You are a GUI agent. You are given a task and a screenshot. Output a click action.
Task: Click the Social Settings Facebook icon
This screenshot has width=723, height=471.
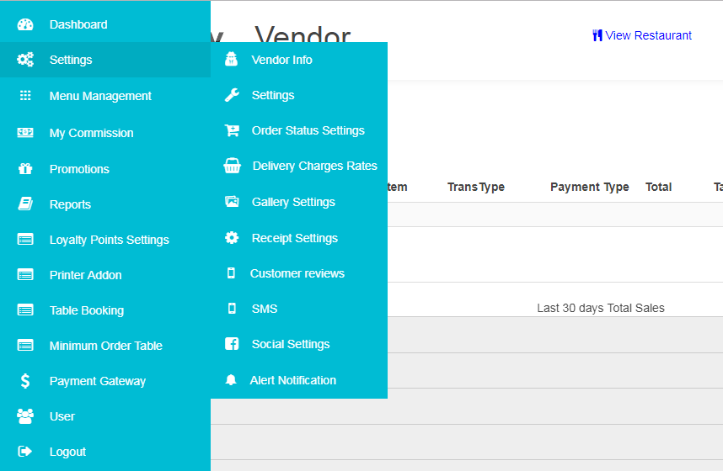pos(232,344)
